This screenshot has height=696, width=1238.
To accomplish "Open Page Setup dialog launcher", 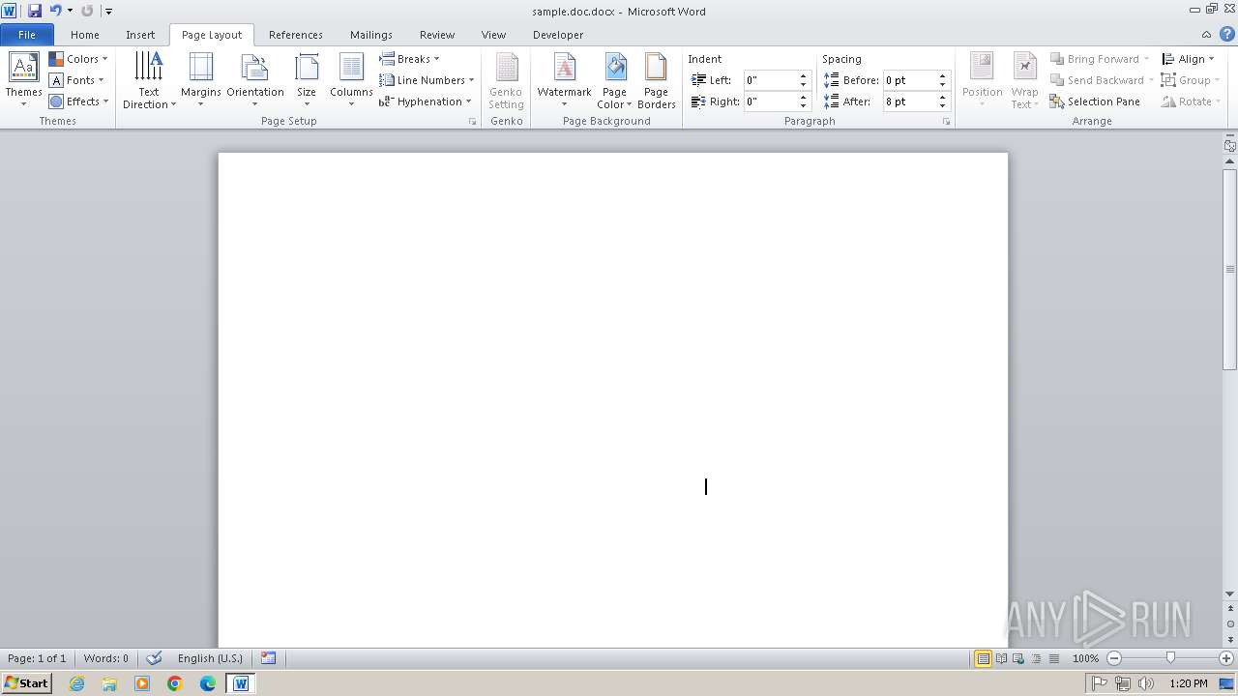I will pos(472,122).
